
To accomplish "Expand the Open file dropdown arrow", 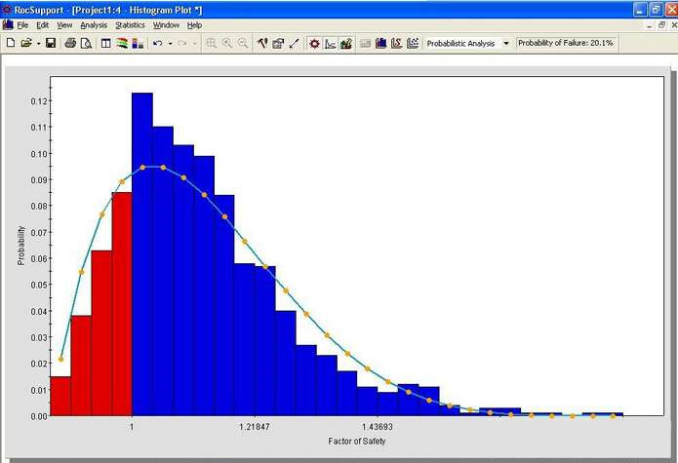I will click(38, 44).
